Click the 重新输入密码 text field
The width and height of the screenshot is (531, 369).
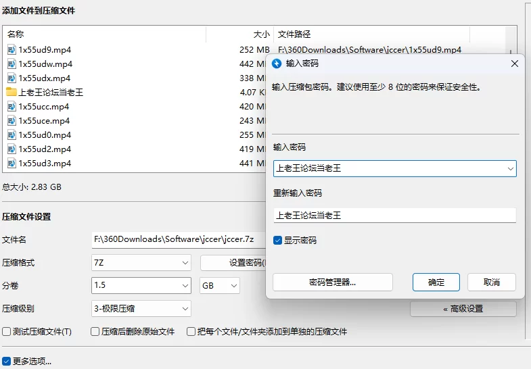pyautogui.click(x=395, y=216)
